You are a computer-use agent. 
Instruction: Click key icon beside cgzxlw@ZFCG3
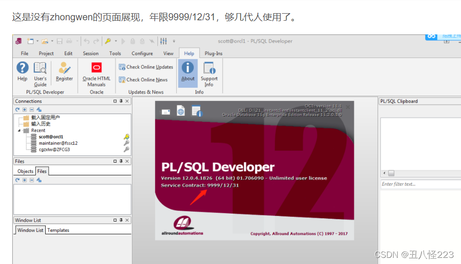pyautogui.click(x=126, y=149)
